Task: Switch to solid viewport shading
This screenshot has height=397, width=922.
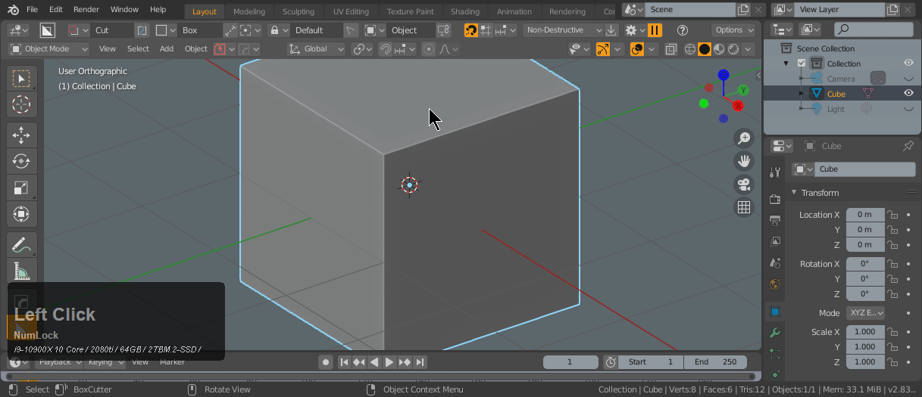Action: click(704, 49)
